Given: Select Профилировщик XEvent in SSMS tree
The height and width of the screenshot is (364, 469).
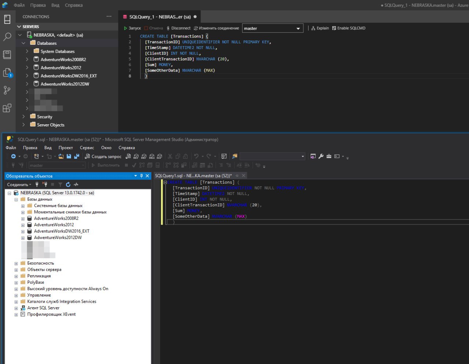Looking at the screenshot, I should point(51,315).
